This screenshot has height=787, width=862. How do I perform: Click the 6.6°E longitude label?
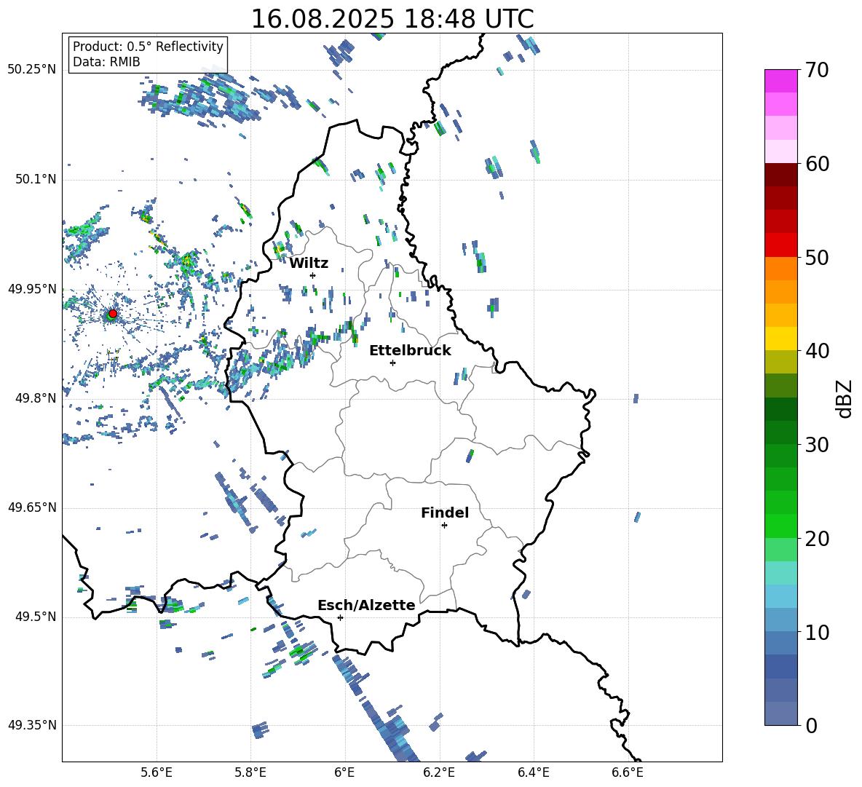tap(628, 773)
